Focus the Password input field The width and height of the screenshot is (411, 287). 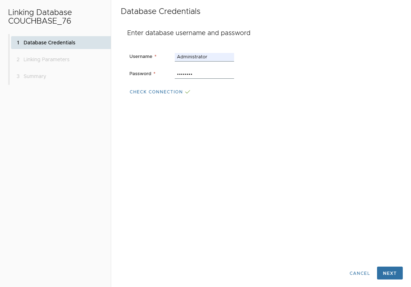[x=204, y=74]
